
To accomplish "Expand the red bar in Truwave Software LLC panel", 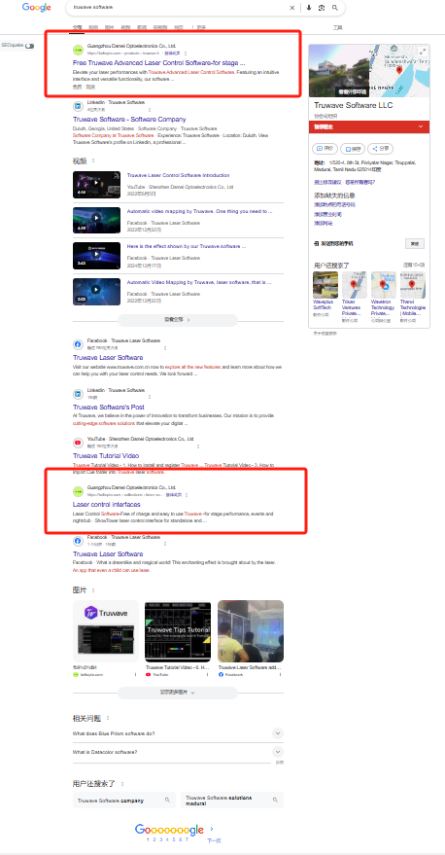I will pos(369,126).
